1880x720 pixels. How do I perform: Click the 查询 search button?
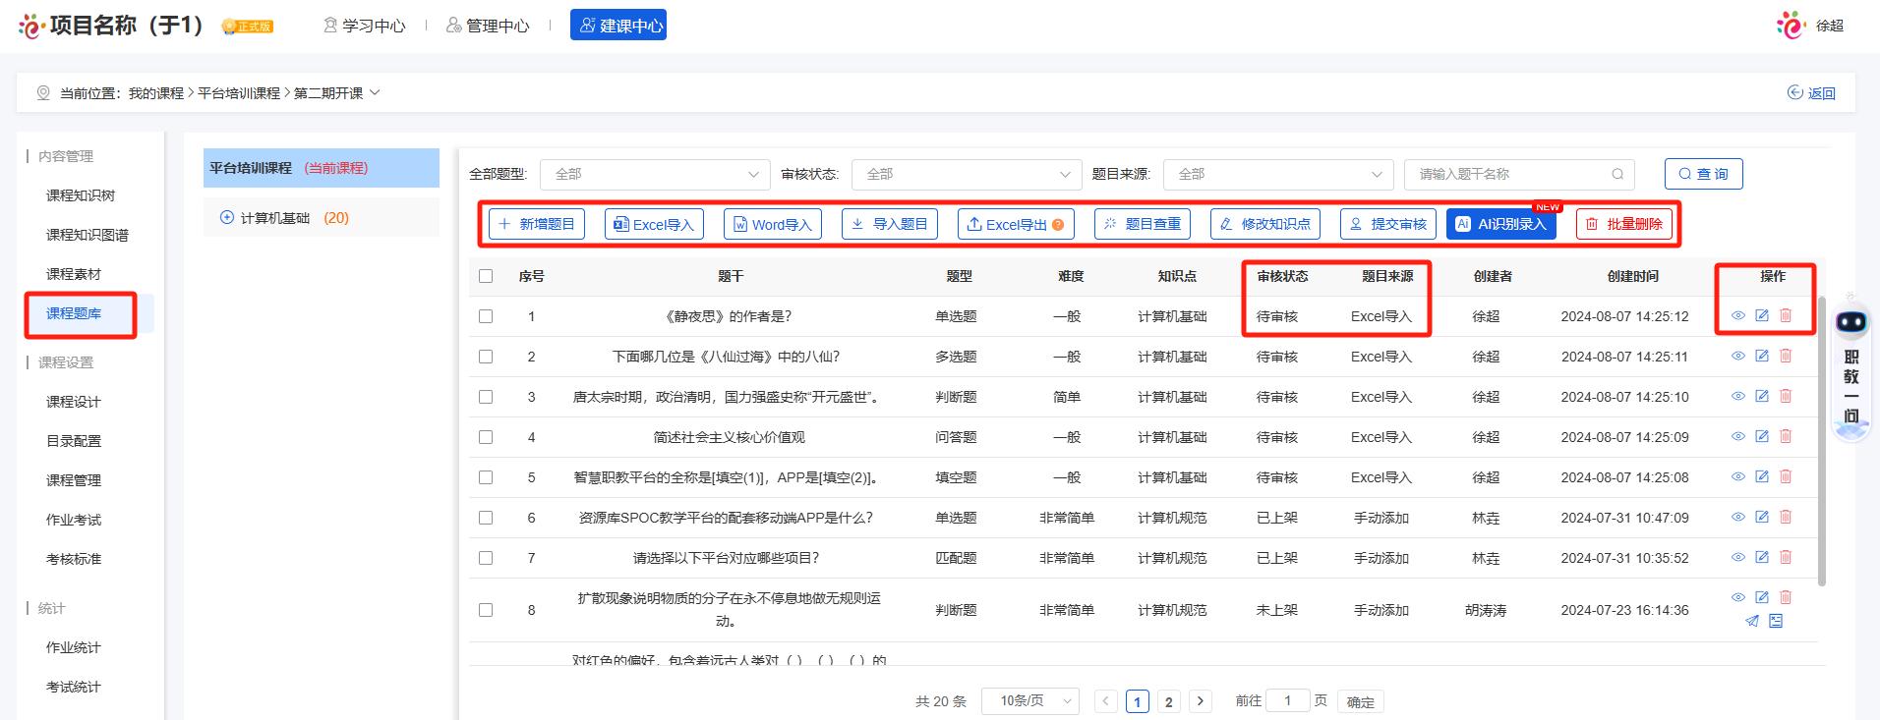[1704, 174]
